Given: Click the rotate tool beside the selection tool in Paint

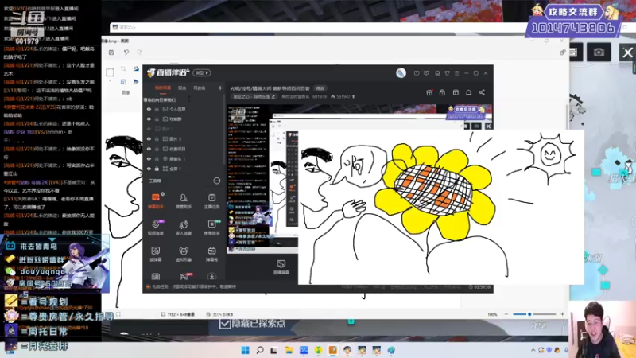Looking at the screenshot, I should coord(136,68).
